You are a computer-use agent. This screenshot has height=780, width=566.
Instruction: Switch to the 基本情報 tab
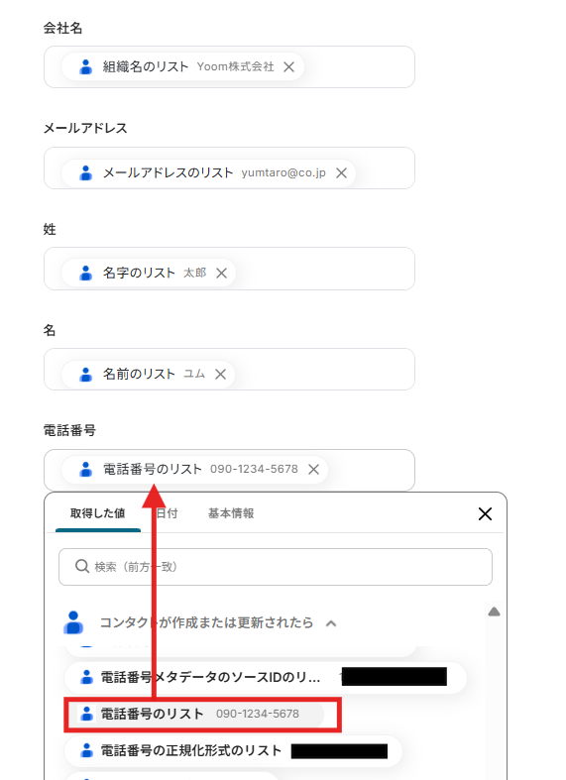(231, 513)
